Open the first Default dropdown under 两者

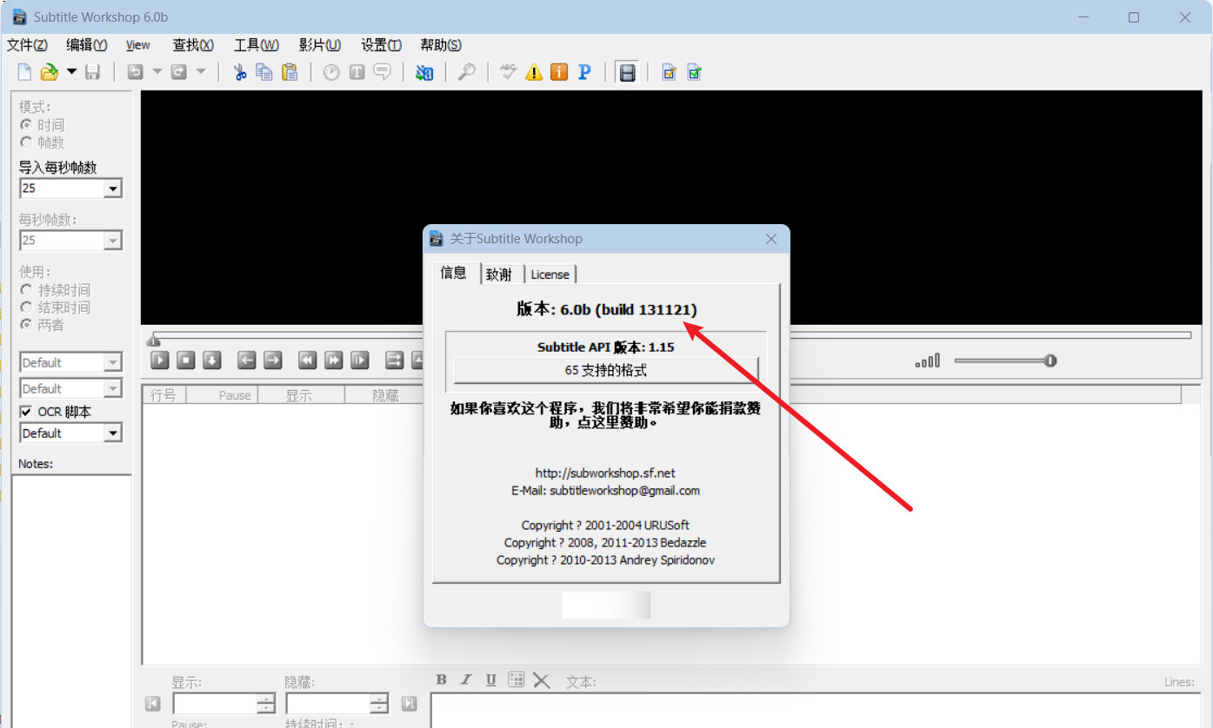[113, 362]
